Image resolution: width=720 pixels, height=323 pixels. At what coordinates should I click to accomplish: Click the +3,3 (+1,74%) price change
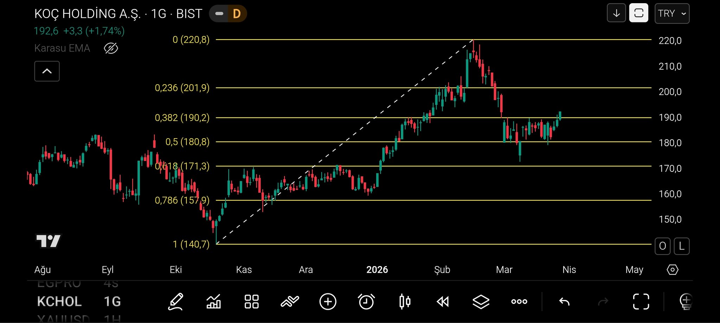click(x=94, y=31)
